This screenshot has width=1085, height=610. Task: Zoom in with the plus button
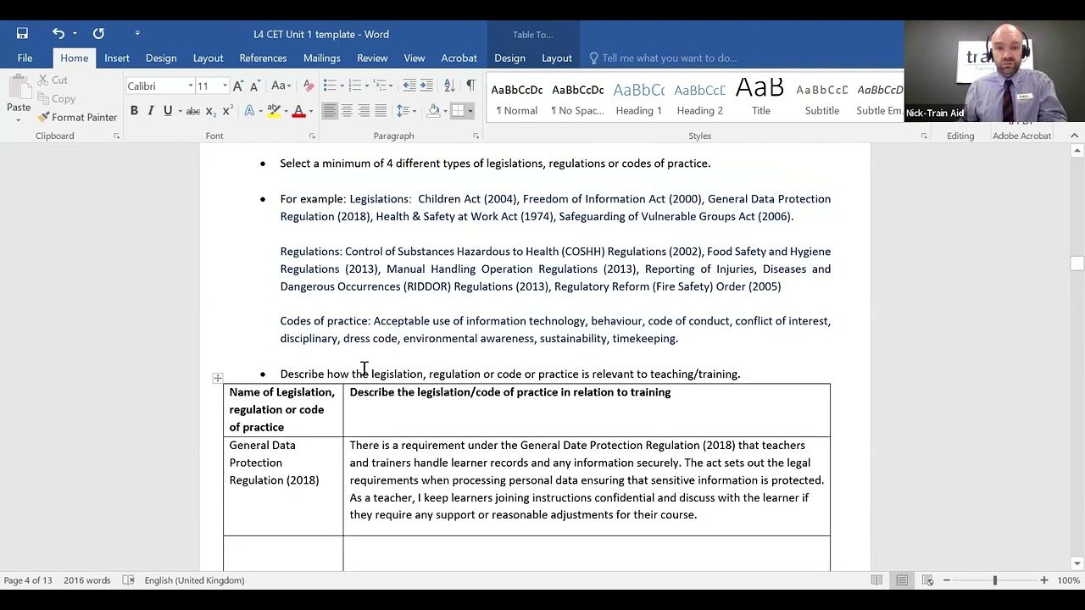(1043, 580)
